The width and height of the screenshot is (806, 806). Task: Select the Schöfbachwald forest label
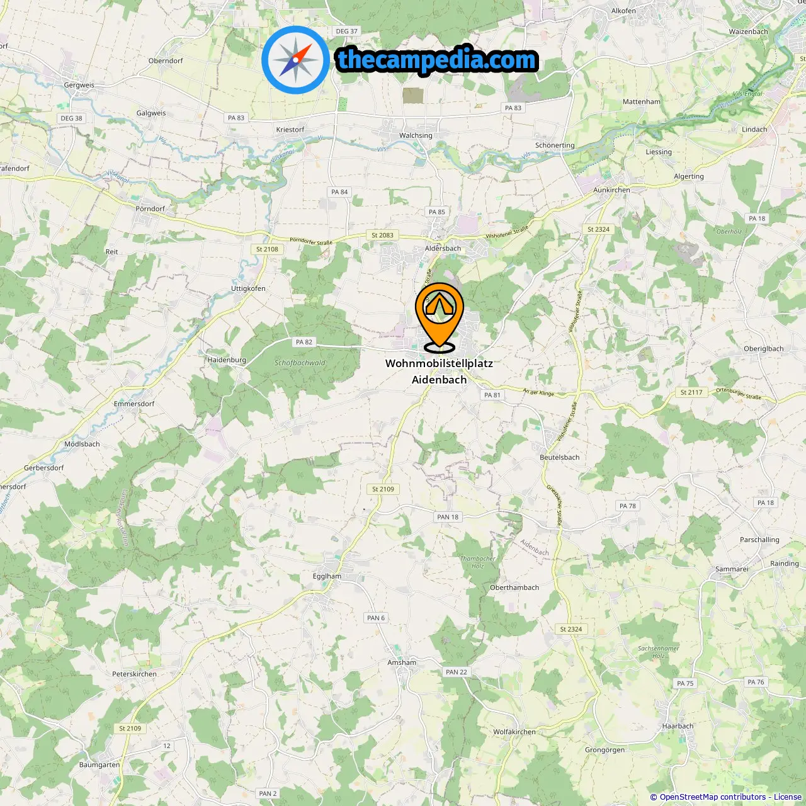coord(300,363)
